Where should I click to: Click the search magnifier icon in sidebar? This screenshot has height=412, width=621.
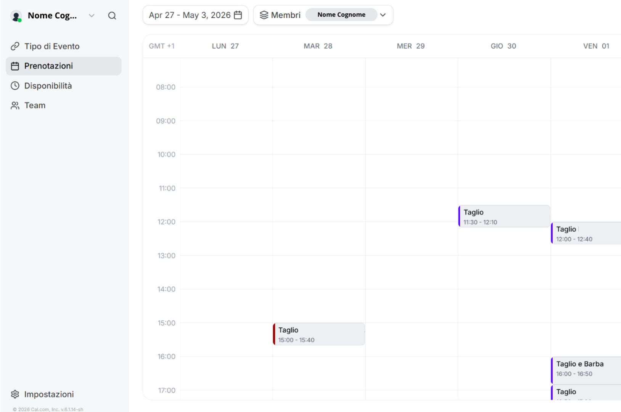click(112, 16)
